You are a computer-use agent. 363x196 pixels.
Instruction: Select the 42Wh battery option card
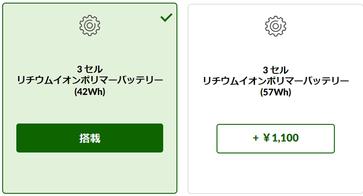(90, 98)
